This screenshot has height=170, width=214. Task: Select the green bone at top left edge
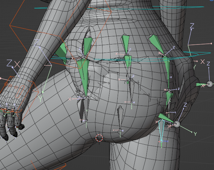[x=61, y=52]
